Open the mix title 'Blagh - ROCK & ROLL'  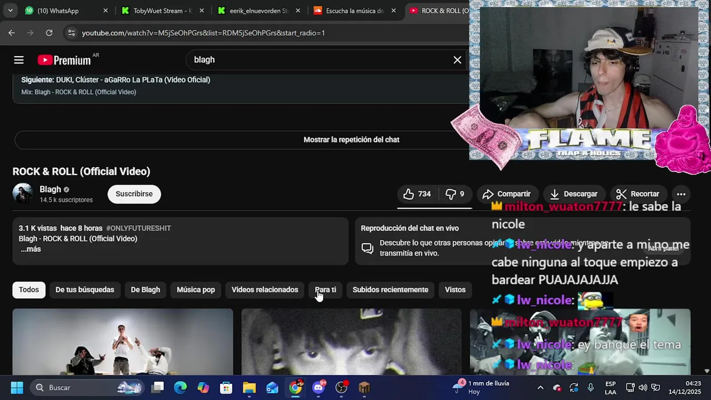click(78, 92)
